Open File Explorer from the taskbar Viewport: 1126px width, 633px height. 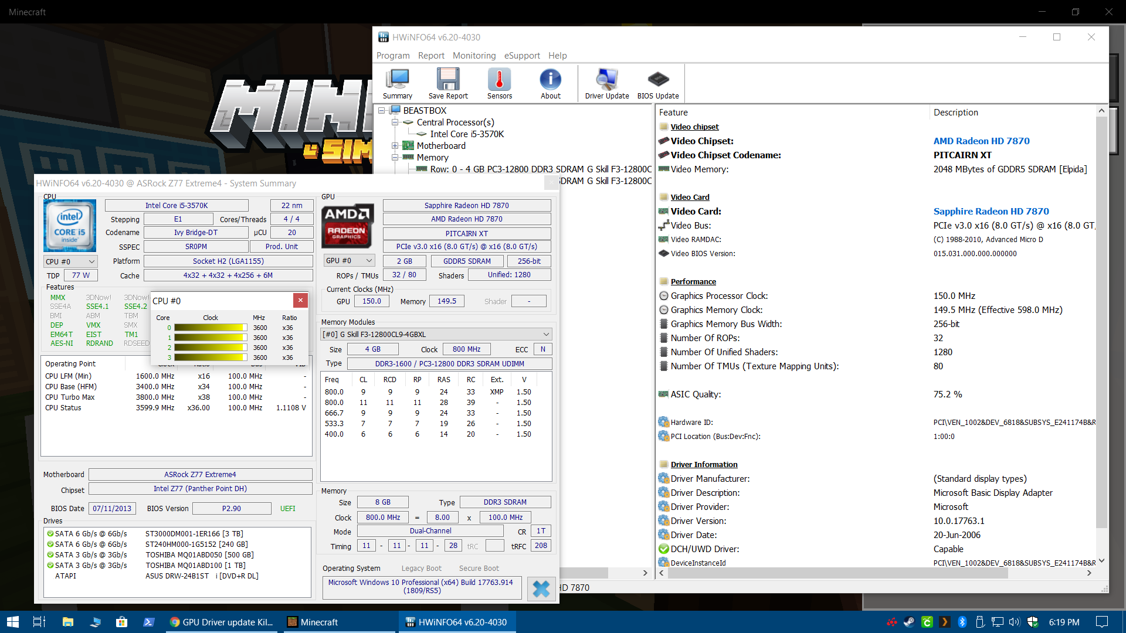[x=68, y=622]
